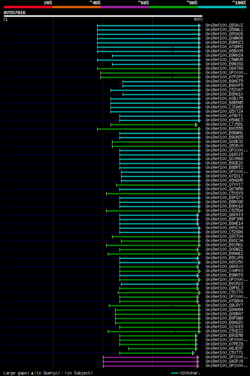The height and width of the screenshot is (376, 250).
Task: Select label UniRef100_B9GMG5
Action: tap(224, 137)
